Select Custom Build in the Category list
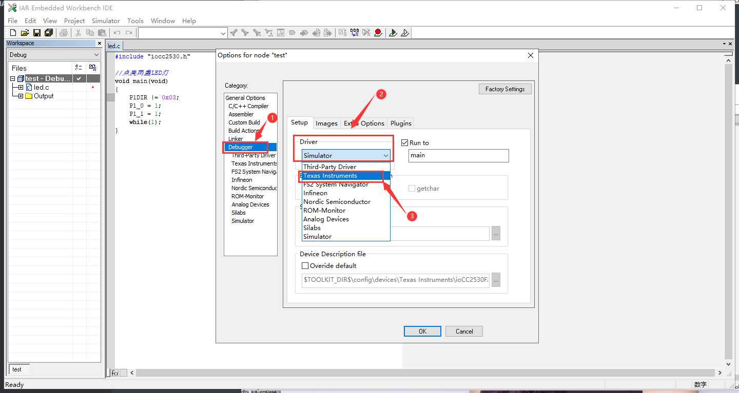Image resolution: width=739 pixels, height=393 pixels. [x=244, y=122]
